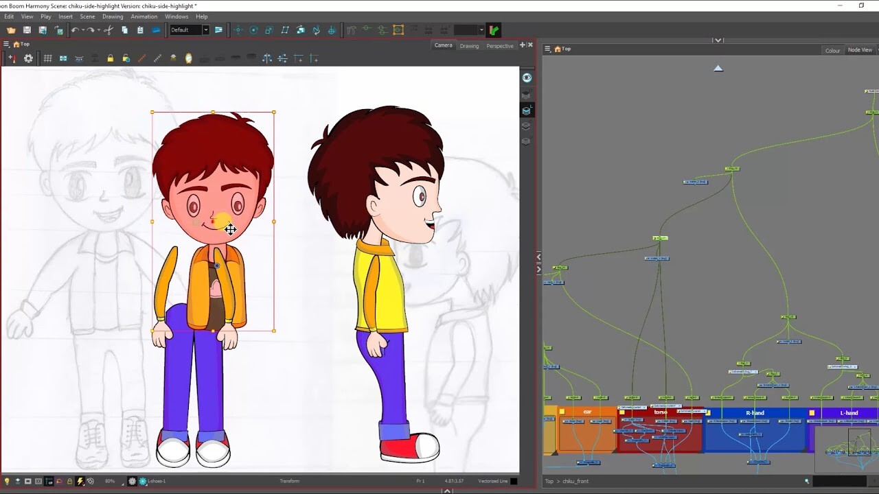Select the scissors Cut icon
Viewport: 879px width, 494px height.
pos(110,30)
